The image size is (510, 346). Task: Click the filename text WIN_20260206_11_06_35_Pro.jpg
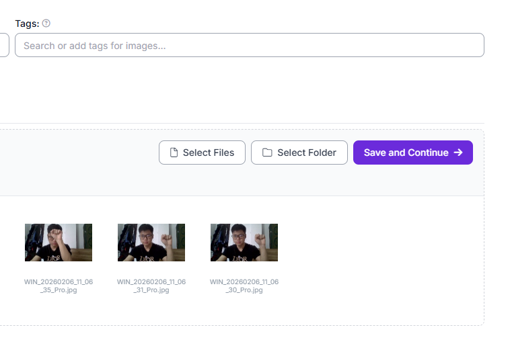[x=59, y=286]
